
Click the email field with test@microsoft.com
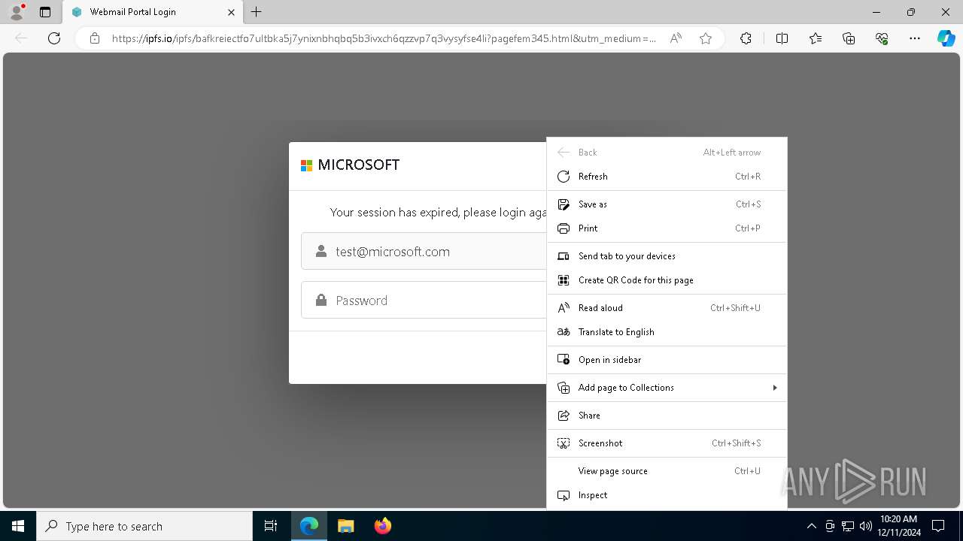pyautogui.click(x=424, y=252)
